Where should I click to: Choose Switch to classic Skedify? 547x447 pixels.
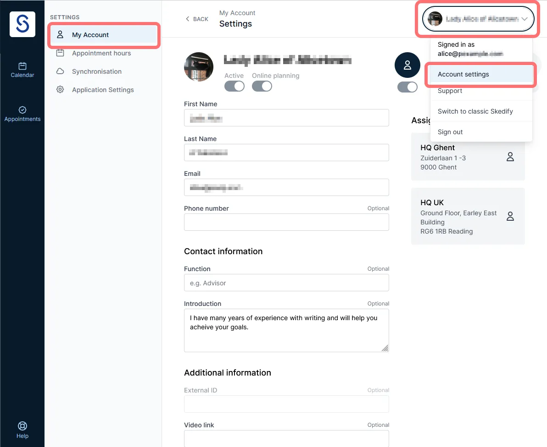481,111
